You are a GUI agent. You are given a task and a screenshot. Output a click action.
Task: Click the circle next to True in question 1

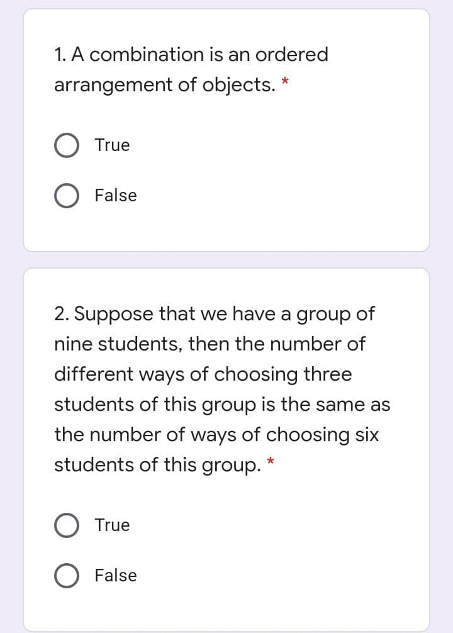[66, 145]
